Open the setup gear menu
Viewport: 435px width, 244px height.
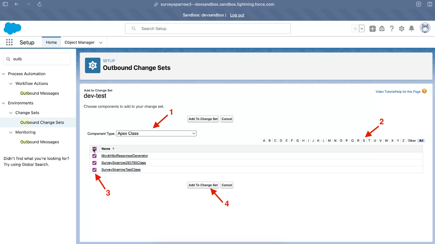coord(402,29)
